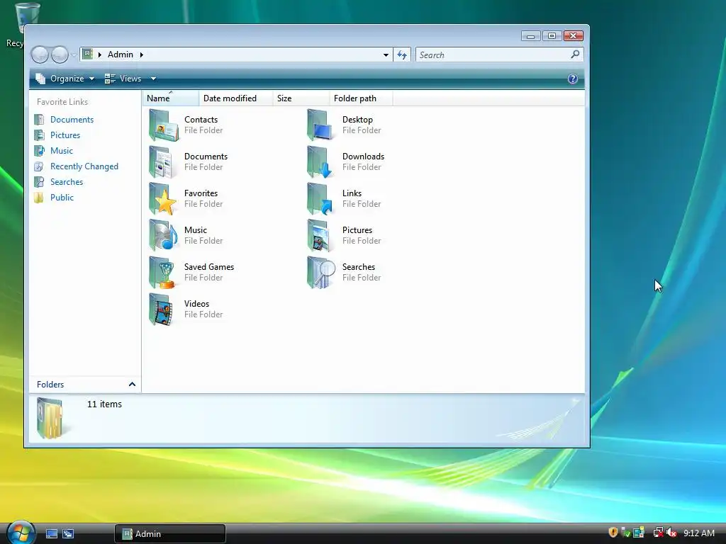Select the Searches folder icon in file list
The height and width of the screenshot is (544, 726).
pos(321,273)
